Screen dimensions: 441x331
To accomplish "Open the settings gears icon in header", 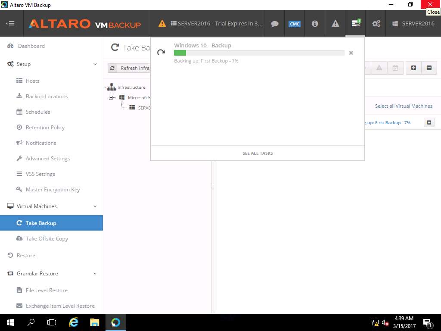I will (x=376, y=24).
